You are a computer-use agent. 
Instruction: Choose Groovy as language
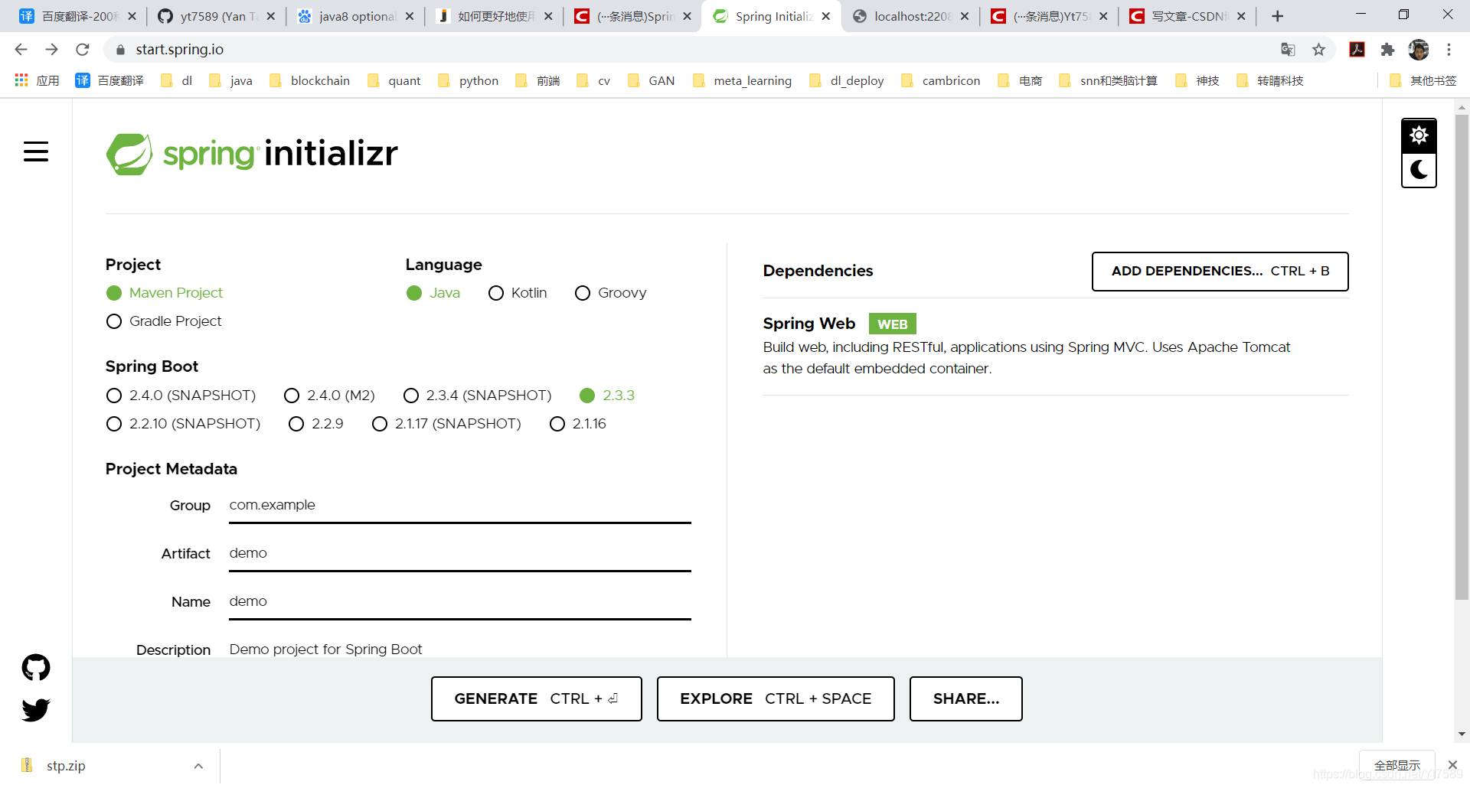(x=611, y=293)
